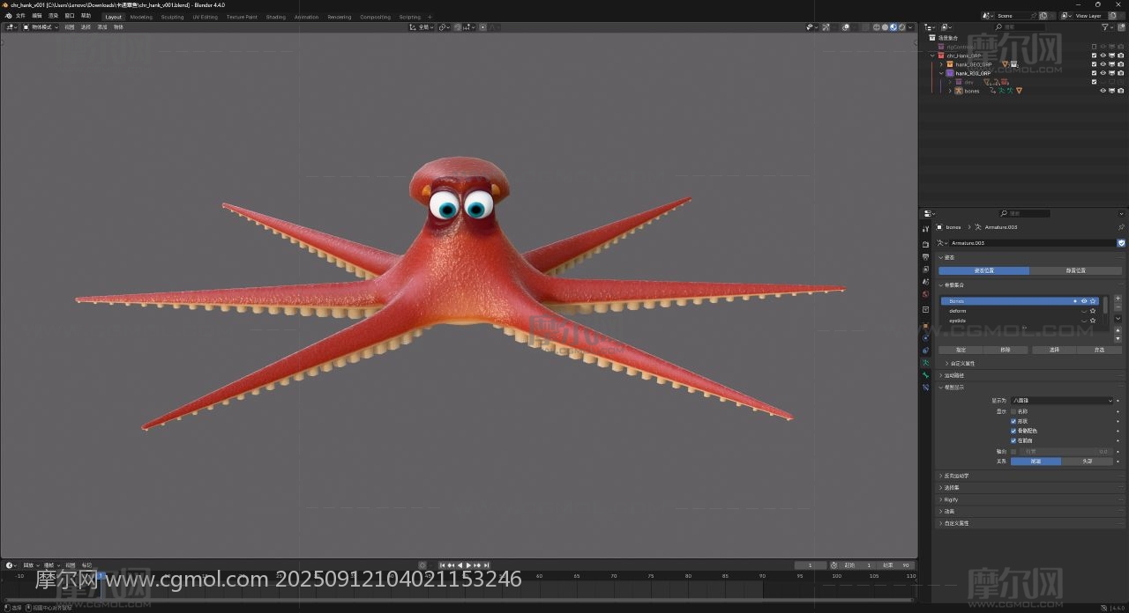Toggle the snap magnet icon
This screenshot has height=613, width=1129.
[458, 27]
